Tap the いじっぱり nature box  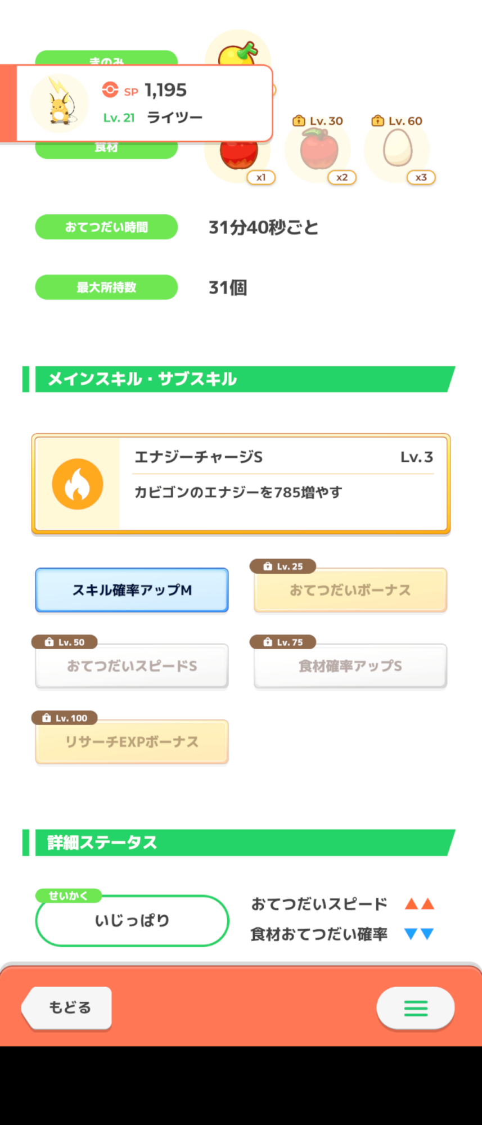click(132, 921)
